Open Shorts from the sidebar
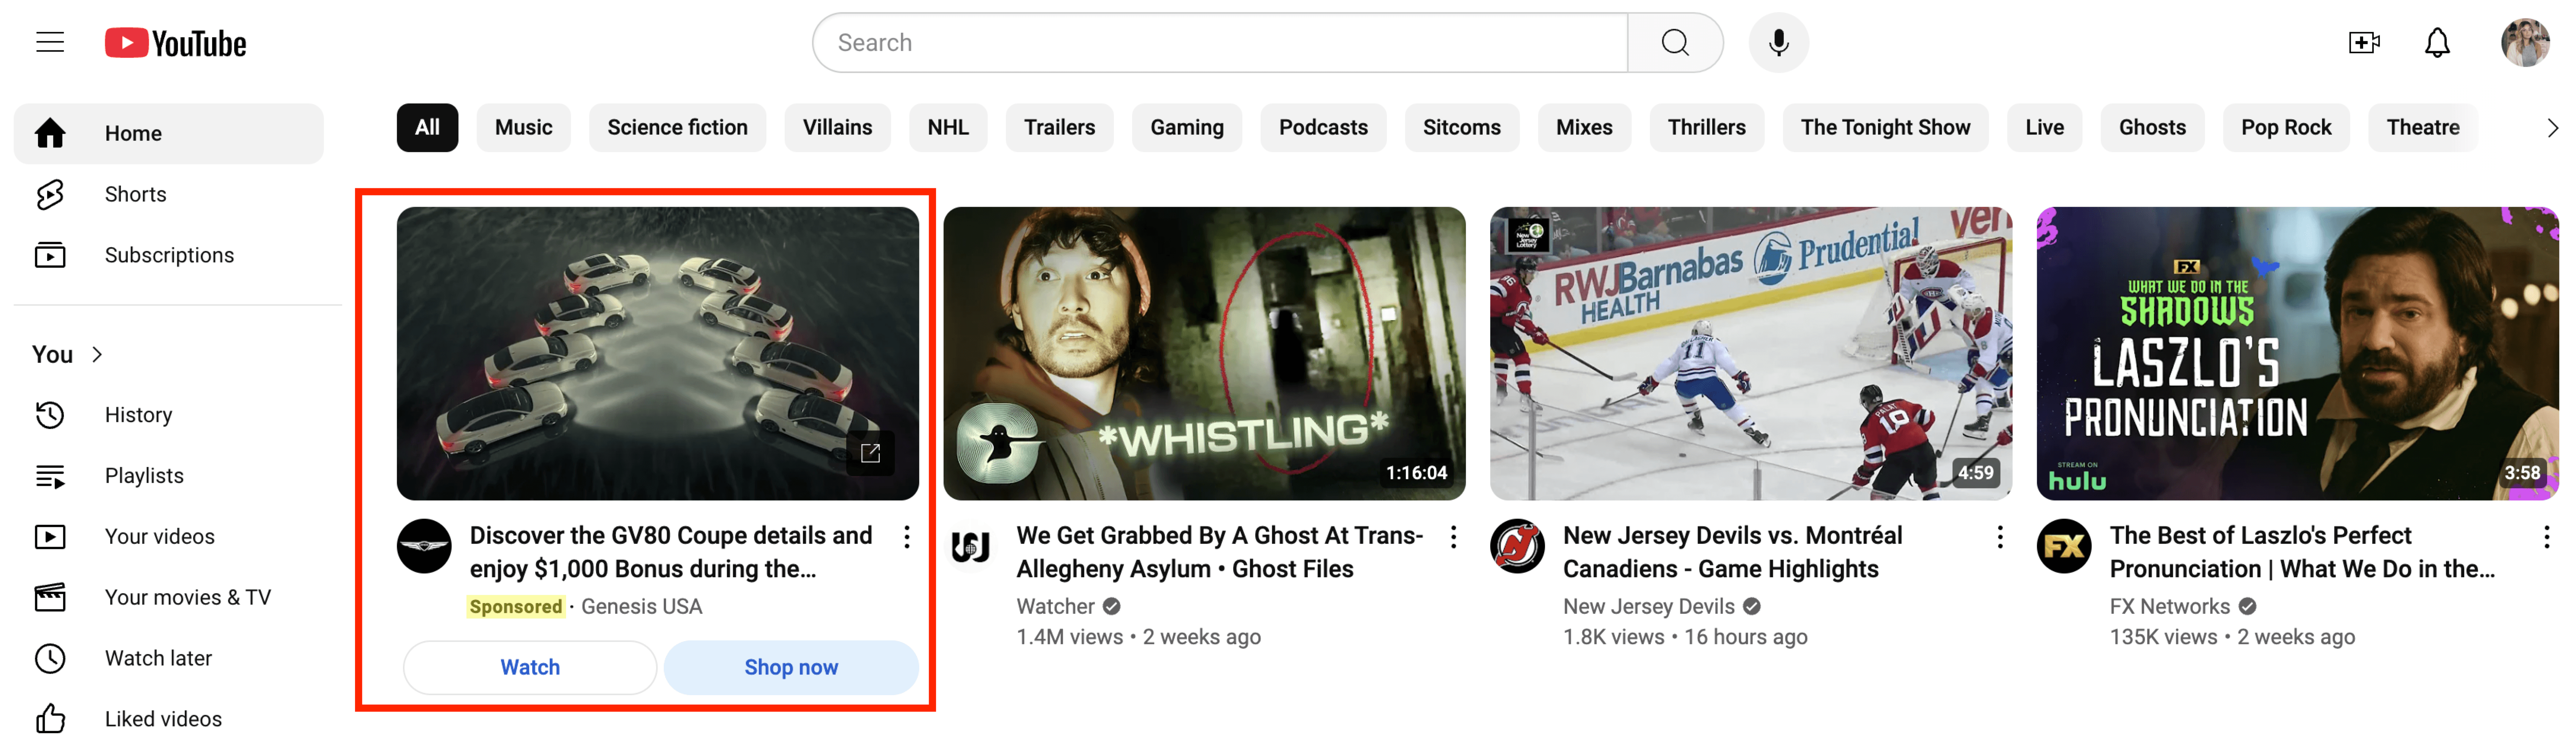The image size is (2576, 756). (x=135, y=194)
